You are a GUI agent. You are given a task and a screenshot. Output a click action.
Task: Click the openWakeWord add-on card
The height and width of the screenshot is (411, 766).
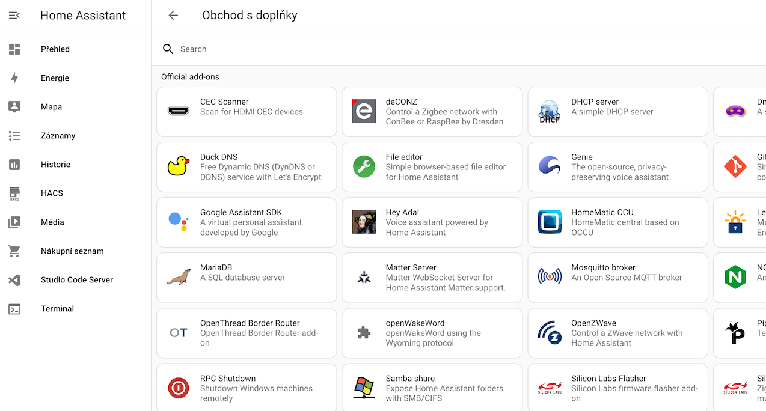[432, 333]
